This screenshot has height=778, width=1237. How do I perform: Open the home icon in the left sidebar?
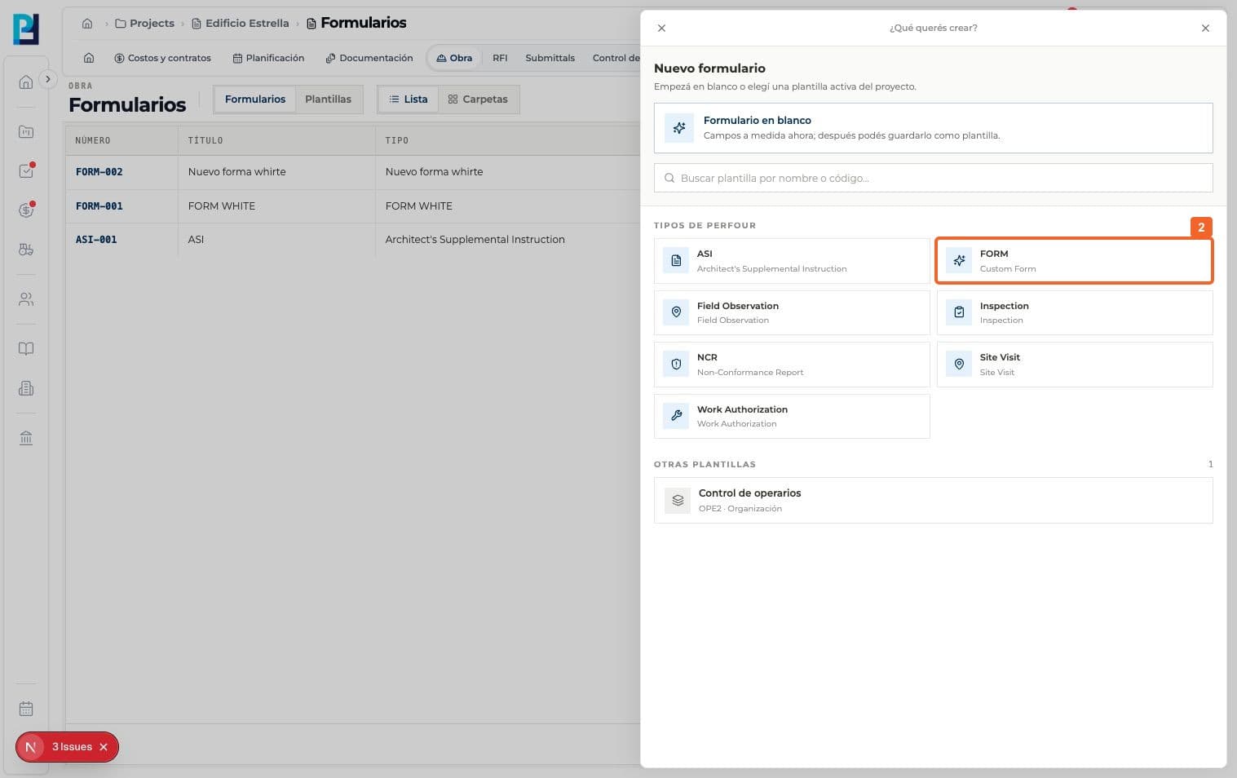26,82
